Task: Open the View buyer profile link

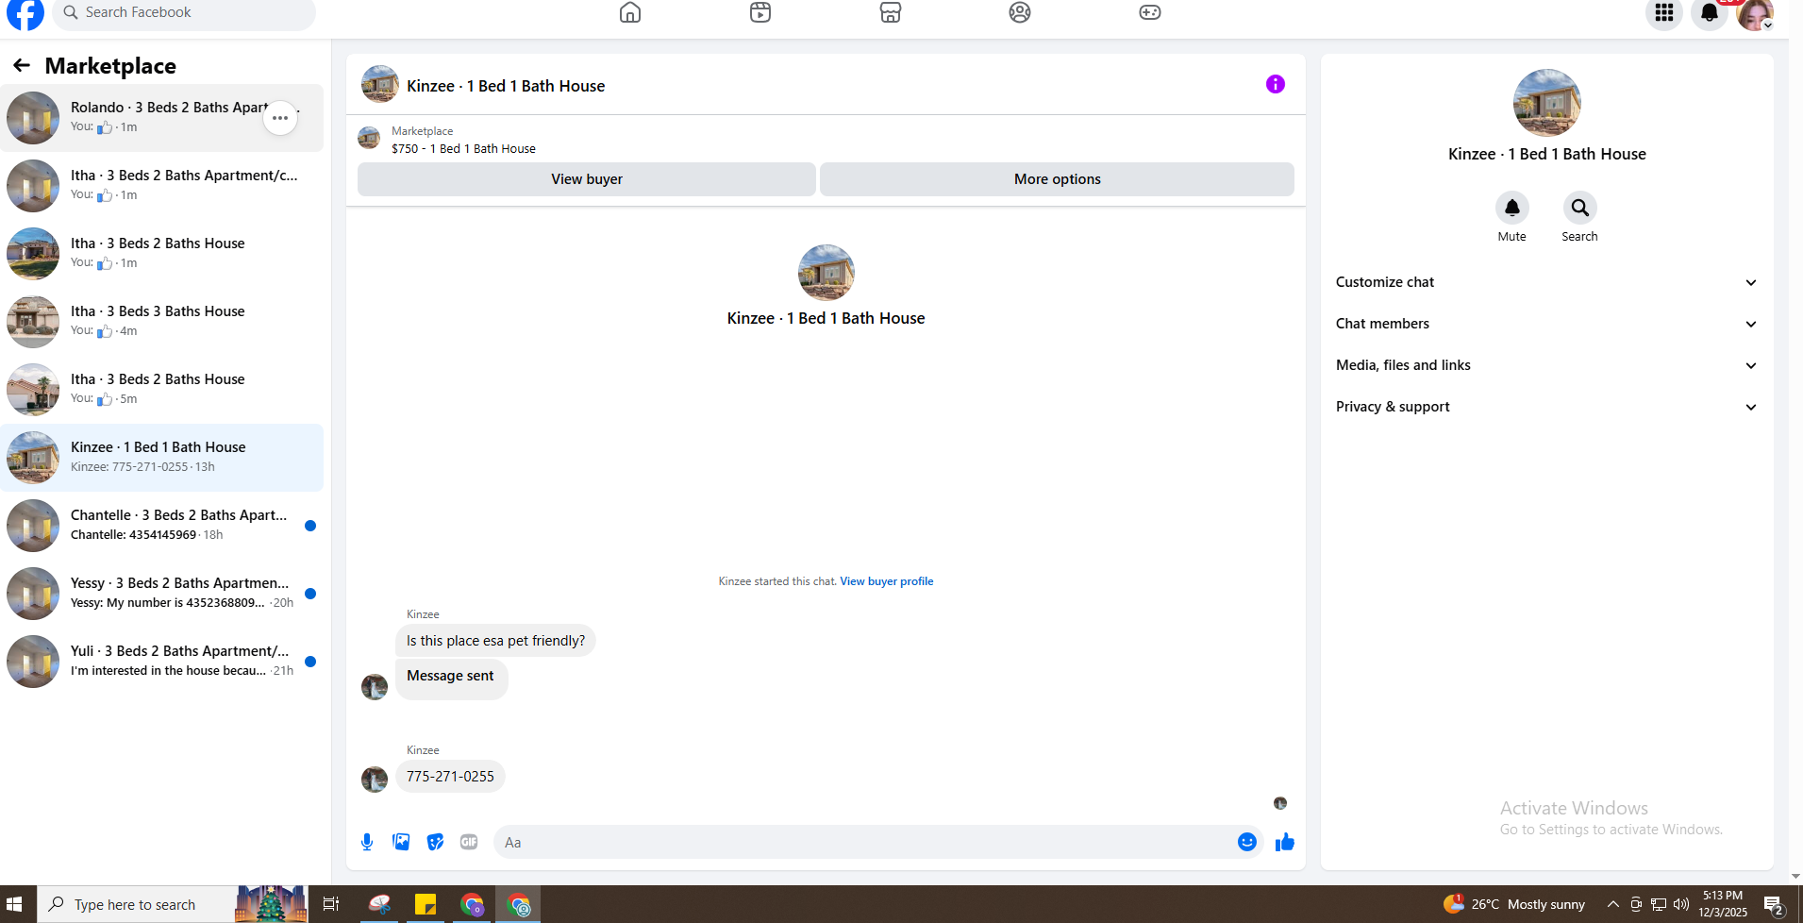Action: [887, 581]
